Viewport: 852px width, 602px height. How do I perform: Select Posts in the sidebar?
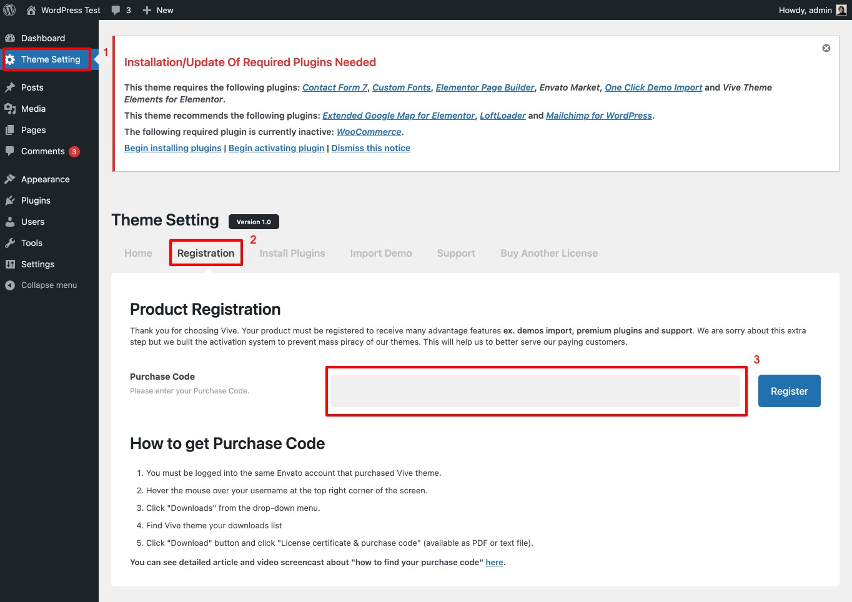(32, 87)
